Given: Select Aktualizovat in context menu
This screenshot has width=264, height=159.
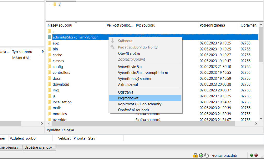Looking at the screenshot, I should 145,85.
